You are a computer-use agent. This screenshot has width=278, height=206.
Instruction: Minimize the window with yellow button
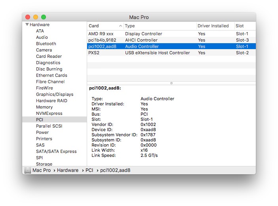tap(36, 17)
